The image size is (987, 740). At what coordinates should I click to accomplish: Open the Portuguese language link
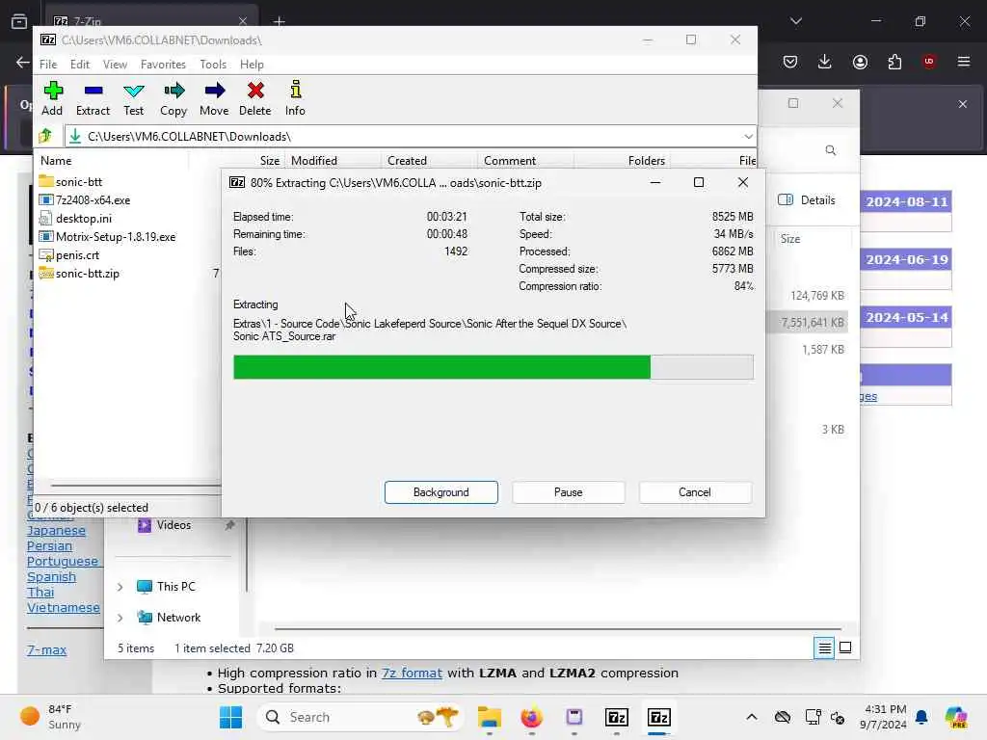(63, 562)
